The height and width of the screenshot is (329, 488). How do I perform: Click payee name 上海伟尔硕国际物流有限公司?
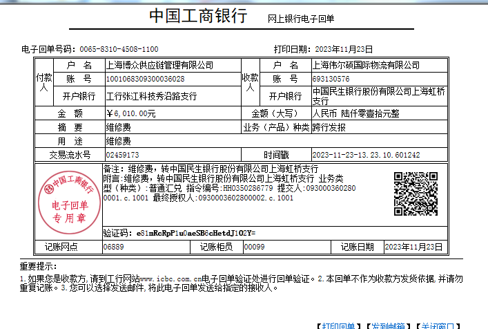[x=366, y=65]
